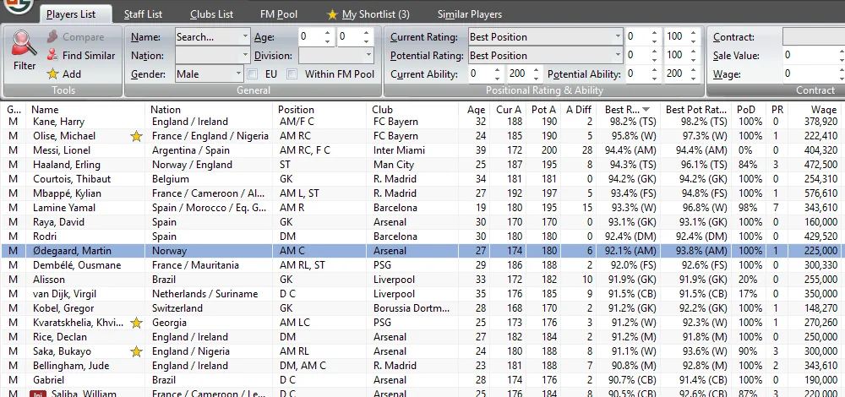
Task: Decrease Potential Rating maximum of 100
Action: click(x=693, y=59)
